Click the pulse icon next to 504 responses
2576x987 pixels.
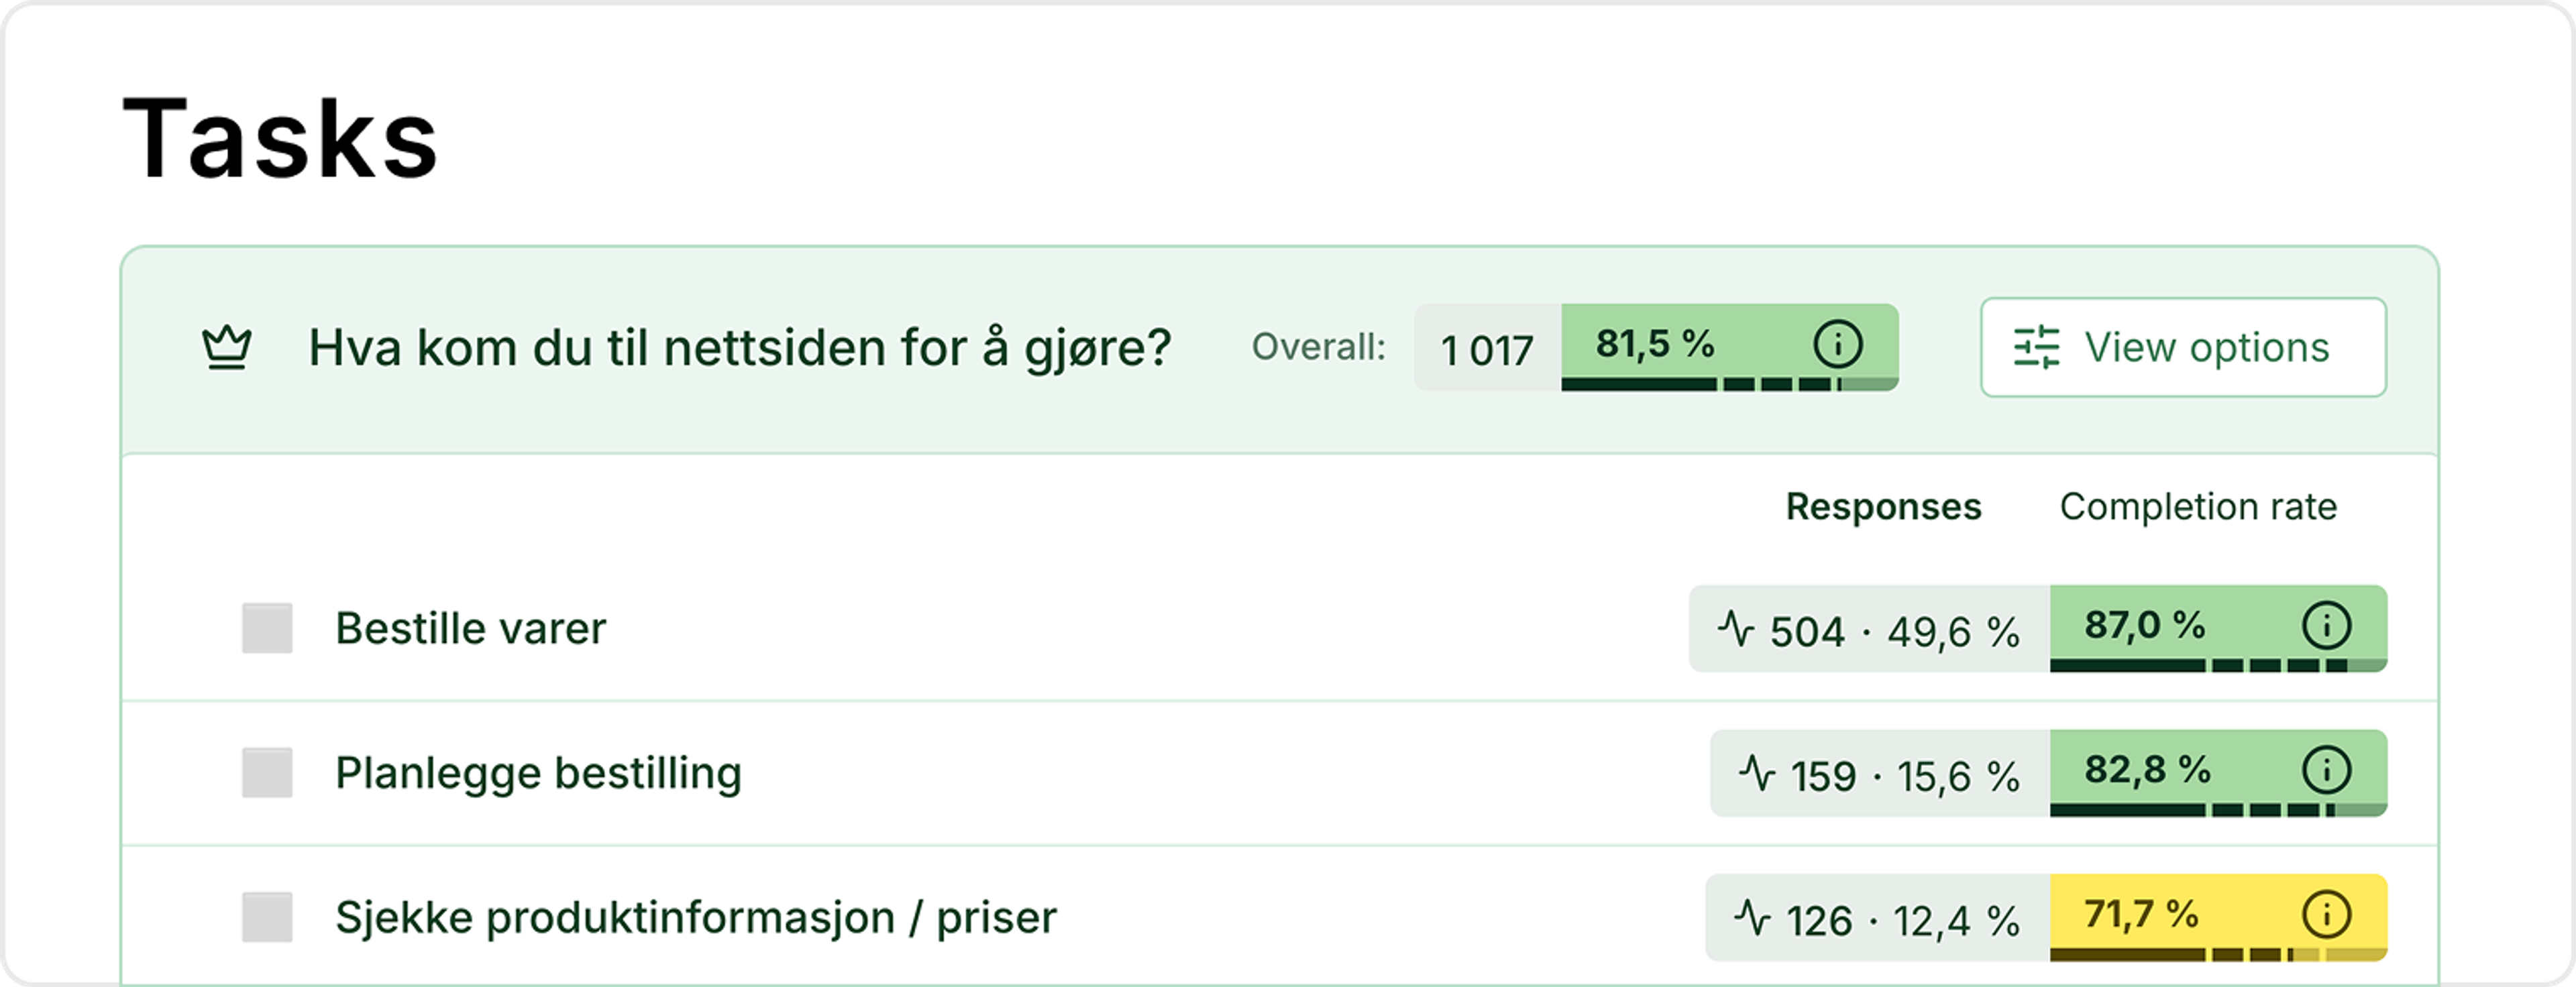pyautogui.click(x=1737, y=630)
